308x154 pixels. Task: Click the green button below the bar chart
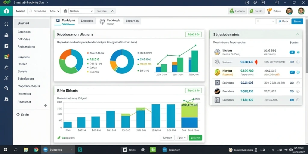[x=195, y=138]
